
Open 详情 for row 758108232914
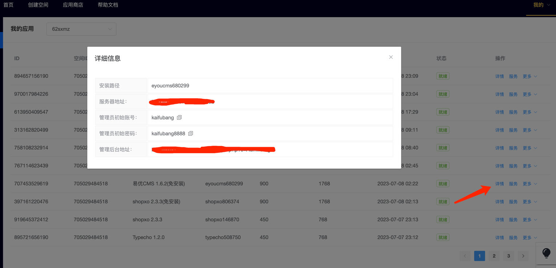pyautogui.click(x=500, y=148)
